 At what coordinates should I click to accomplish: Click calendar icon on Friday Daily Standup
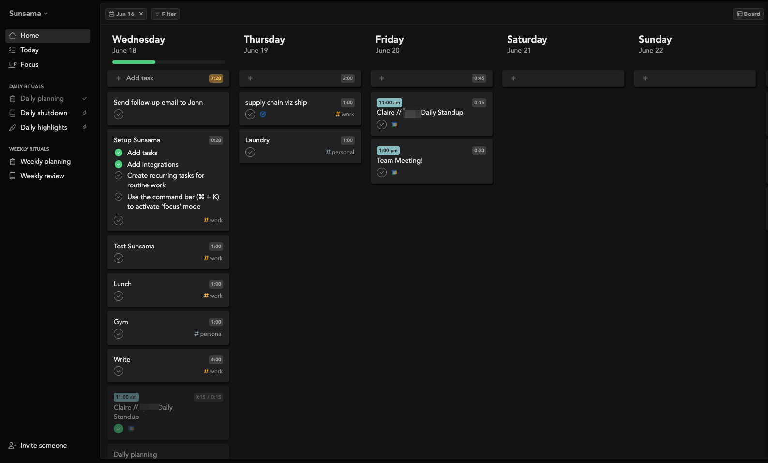click(x=394, y=124)
